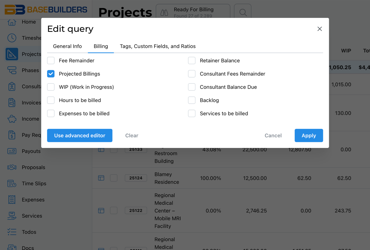
Task: Apply the current query filters
Action: pyautogui.click(x=309, y=135)
